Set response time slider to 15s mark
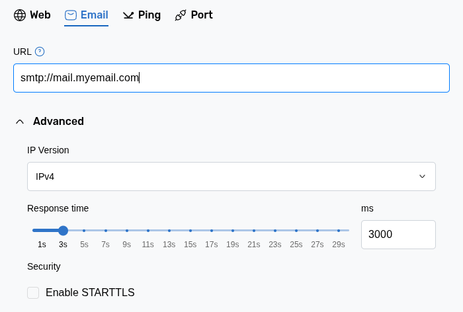463x312 pixels. [190, 231]
